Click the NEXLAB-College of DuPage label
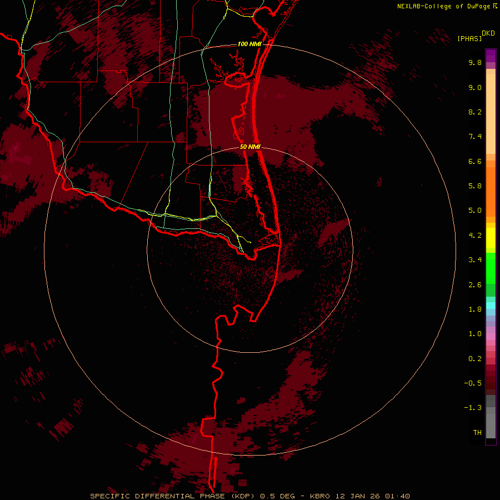This screenshot has width=500, height=500. point(443,6)
